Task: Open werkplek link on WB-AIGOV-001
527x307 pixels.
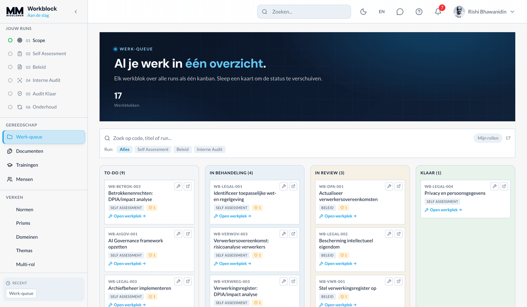Action: pyautogui.click(x=127, y=264)
